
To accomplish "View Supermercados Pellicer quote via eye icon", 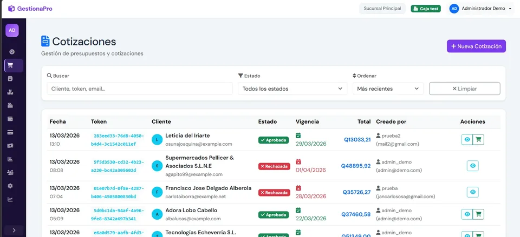I will (472, 166).
